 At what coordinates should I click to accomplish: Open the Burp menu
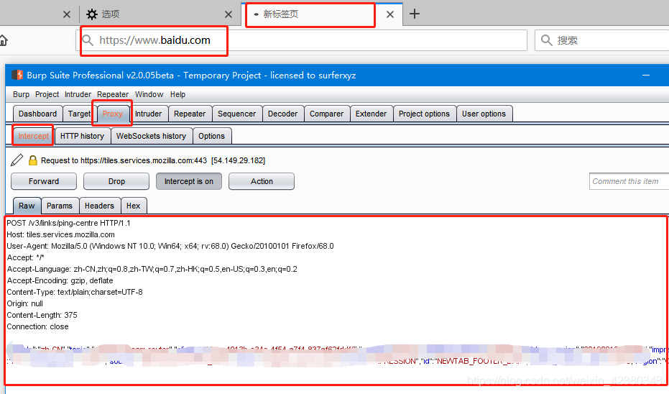point(21,94)
